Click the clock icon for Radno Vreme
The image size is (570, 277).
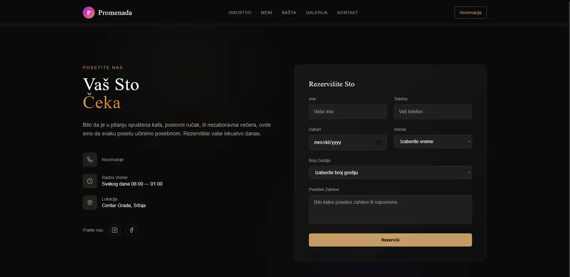(90, 181)
